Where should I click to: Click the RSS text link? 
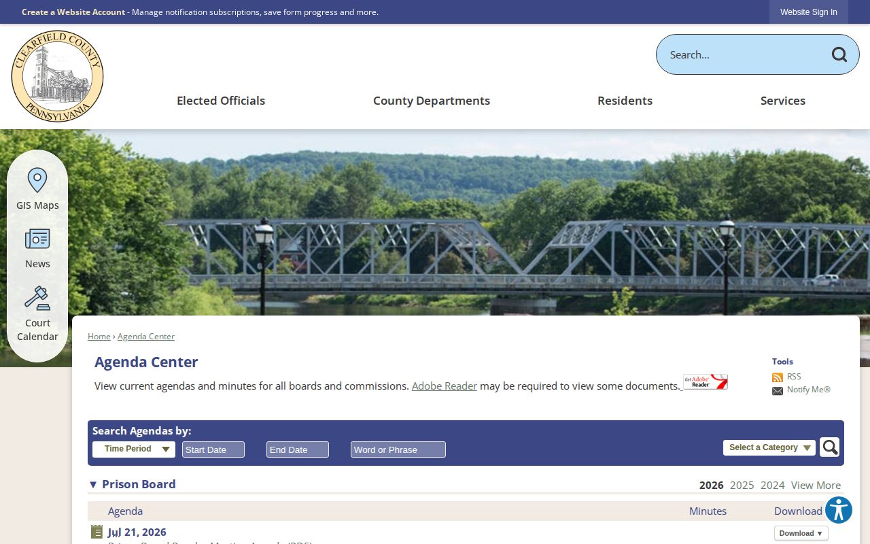click(x=794, y=377)
